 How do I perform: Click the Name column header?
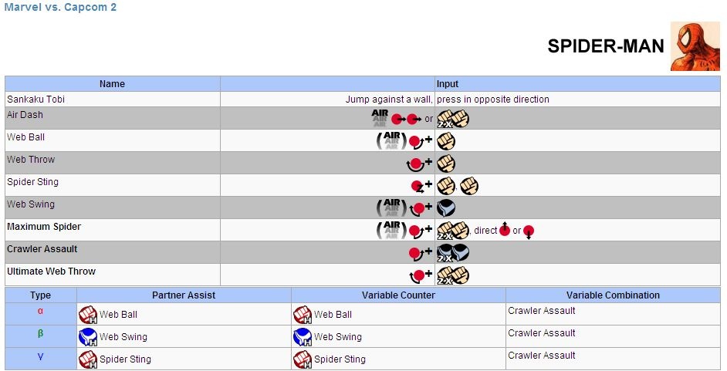112,84
